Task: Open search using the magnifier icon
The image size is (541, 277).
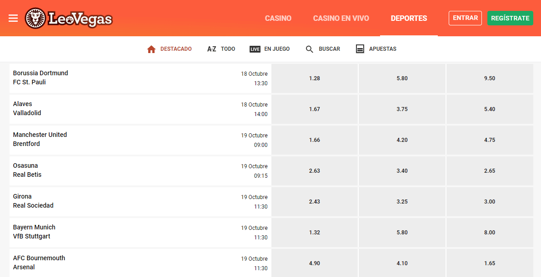Action: click(310, 49)
